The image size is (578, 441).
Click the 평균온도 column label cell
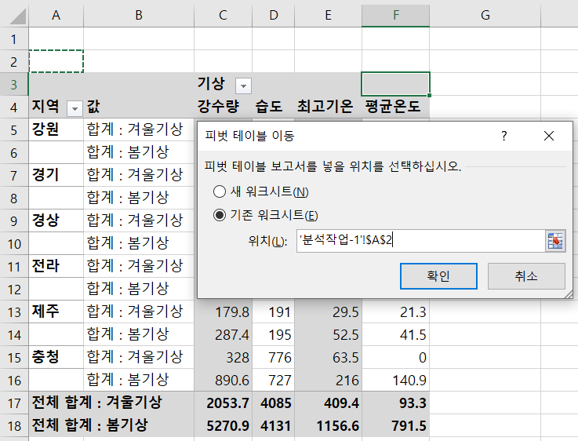point(396,107)
